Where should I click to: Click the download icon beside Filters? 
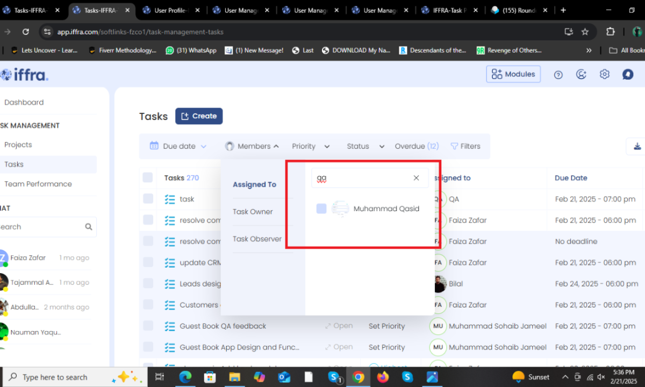[x=637, y=146]
